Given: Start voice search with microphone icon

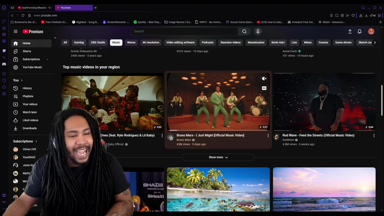Looking at the screenshot, I should pyautogui.click(x=258, y=31).
